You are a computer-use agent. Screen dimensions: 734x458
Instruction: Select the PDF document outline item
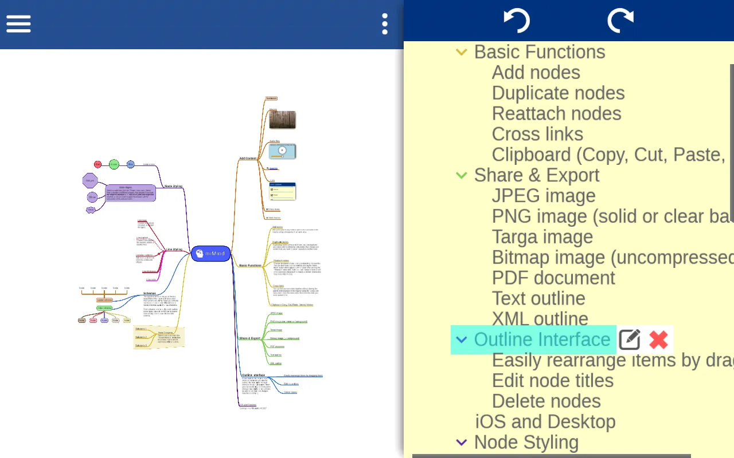(553, 278)
